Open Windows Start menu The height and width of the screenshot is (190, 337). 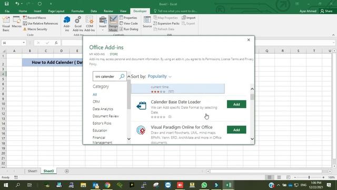(x=6, y=185)
